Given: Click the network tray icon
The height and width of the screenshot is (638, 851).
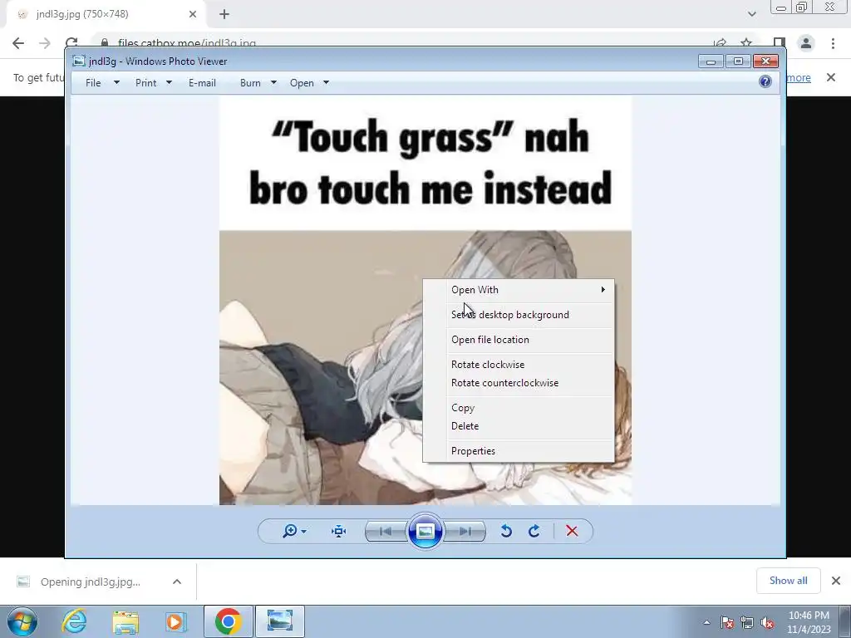Looking at the screenshot, I should [x=747, y=622].
